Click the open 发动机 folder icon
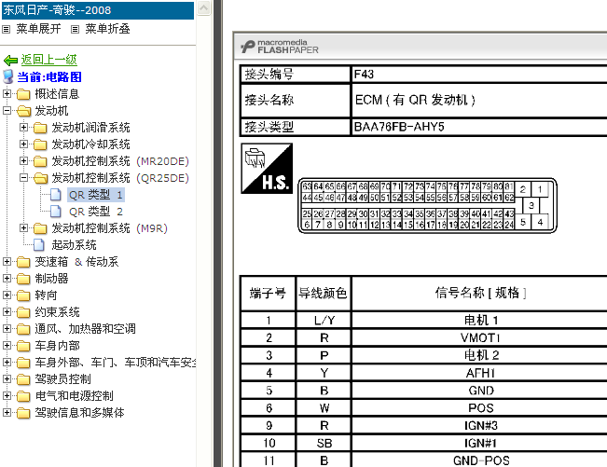Image resolution: width=607 pixels, height=467 pixels. 23,111
